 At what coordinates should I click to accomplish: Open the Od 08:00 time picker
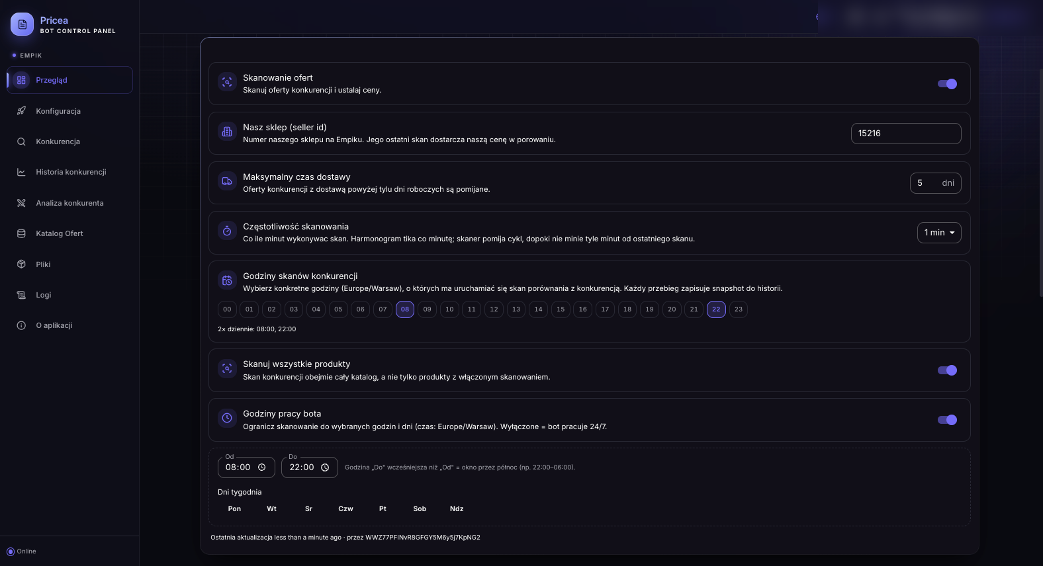(246, 467)
